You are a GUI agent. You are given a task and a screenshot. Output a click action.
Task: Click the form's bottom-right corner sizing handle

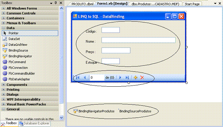coord(186,83)
